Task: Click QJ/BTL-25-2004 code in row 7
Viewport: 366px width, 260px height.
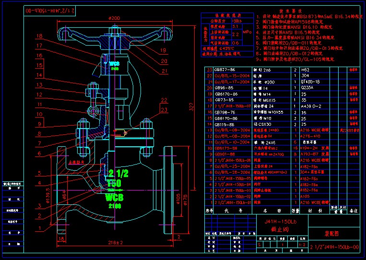Action: tap(232, 166)
